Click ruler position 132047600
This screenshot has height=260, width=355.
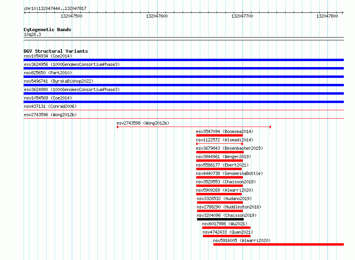coord(157,16)
